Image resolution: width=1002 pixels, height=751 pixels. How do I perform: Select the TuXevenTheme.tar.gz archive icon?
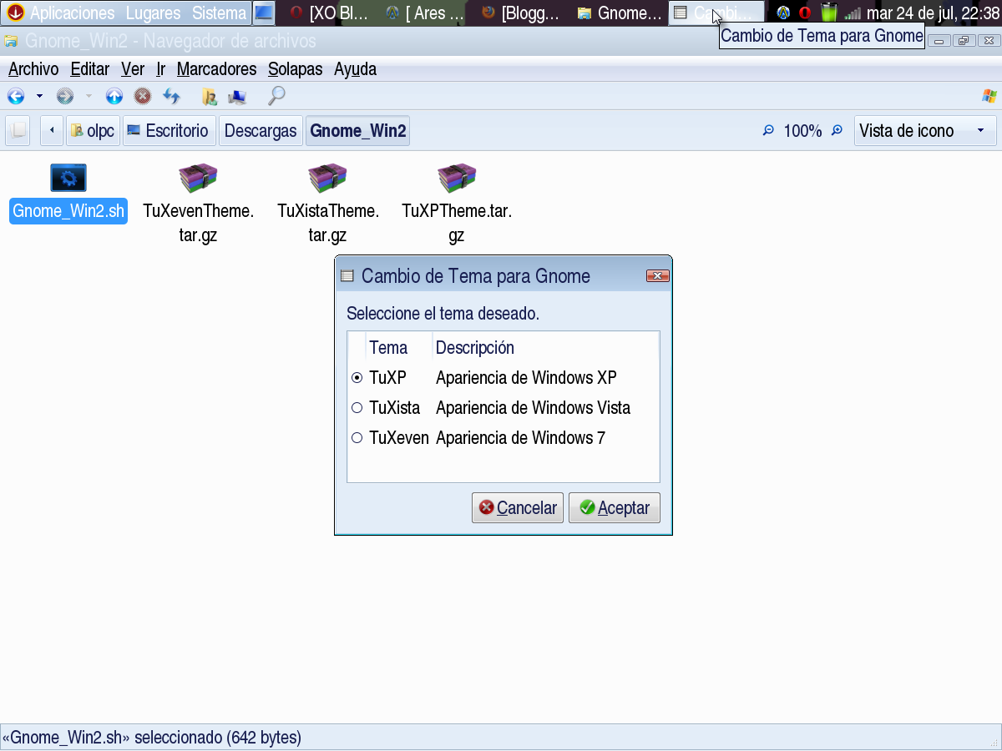point(198,178)
